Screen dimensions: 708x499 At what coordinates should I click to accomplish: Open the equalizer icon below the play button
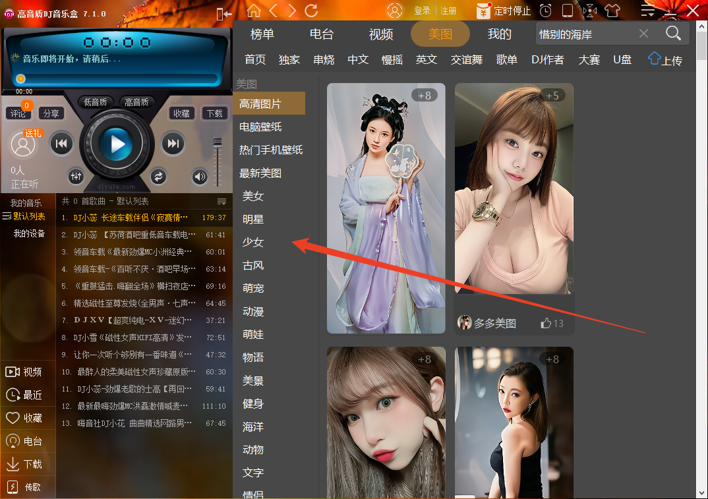click(x=76, y=176)
